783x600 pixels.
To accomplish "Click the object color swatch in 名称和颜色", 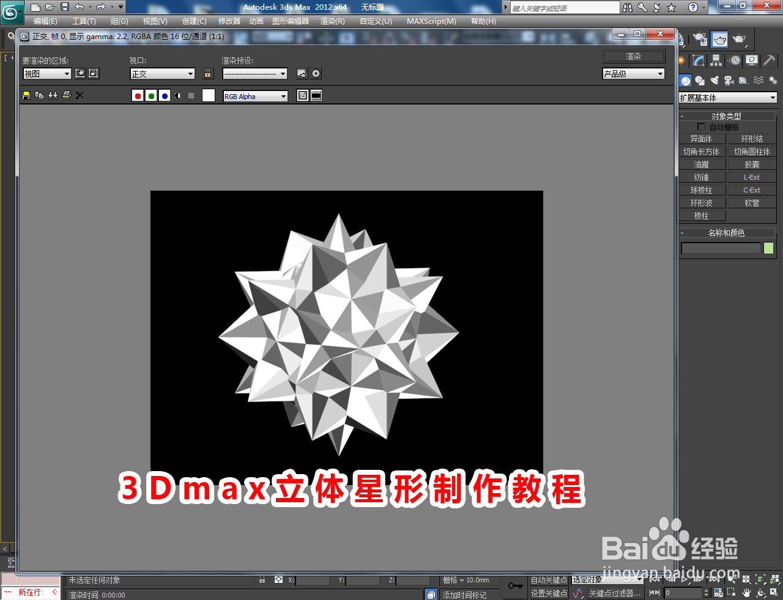I will [x=770, y=248].
